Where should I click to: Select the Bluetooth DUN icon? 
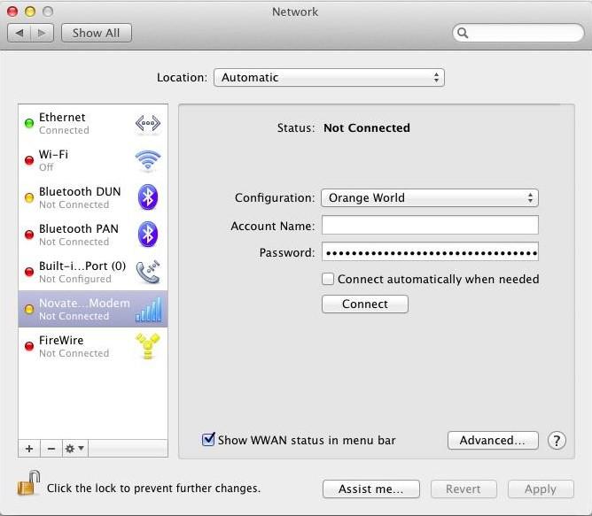coord(147,197)
